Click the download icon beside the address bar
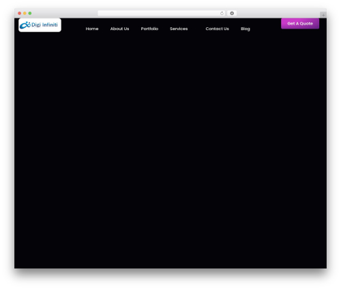341x289 pixels. pos(232,13)
